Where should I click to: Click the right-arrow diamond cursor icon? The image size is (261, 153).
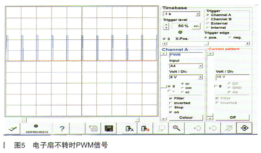point(213,128)
